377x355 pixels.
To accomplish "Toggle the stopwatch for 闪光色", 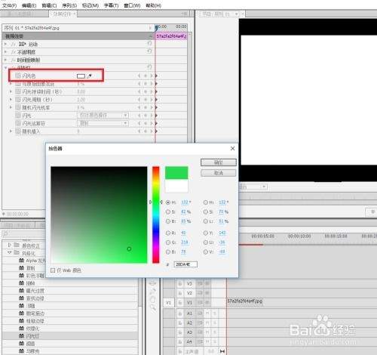I will [x=17, y=76].
